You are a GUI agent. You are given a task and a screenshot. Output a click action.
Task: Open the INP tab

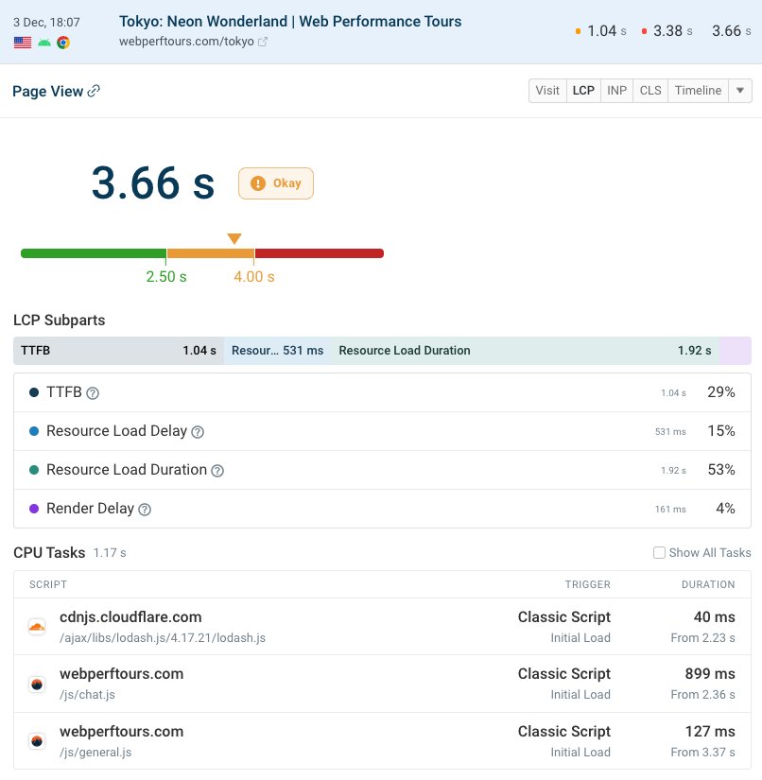pos(616,90)
